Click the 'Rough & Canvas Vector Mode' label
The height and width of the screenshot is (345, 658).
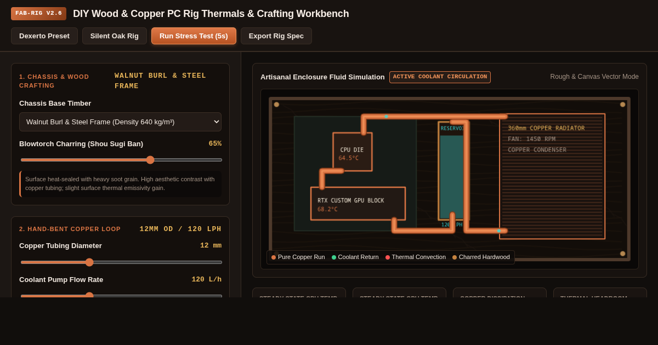[x=594, y=77]
